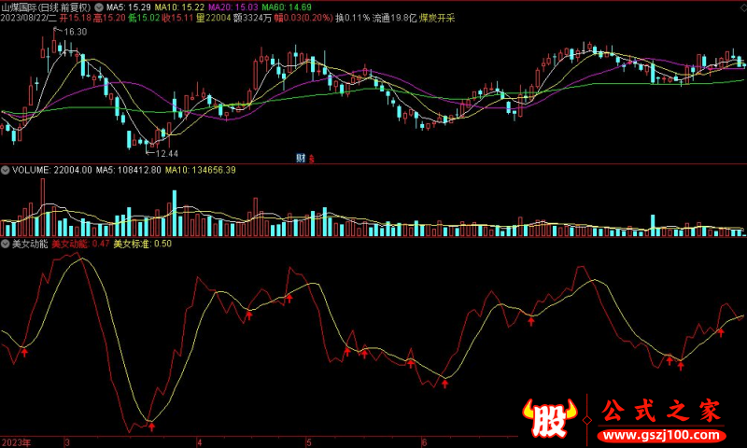Open the 美女动能 indicator dropdown arrow
The width and height of the screenshot is (747, 448).
click(x=6, y=244)
